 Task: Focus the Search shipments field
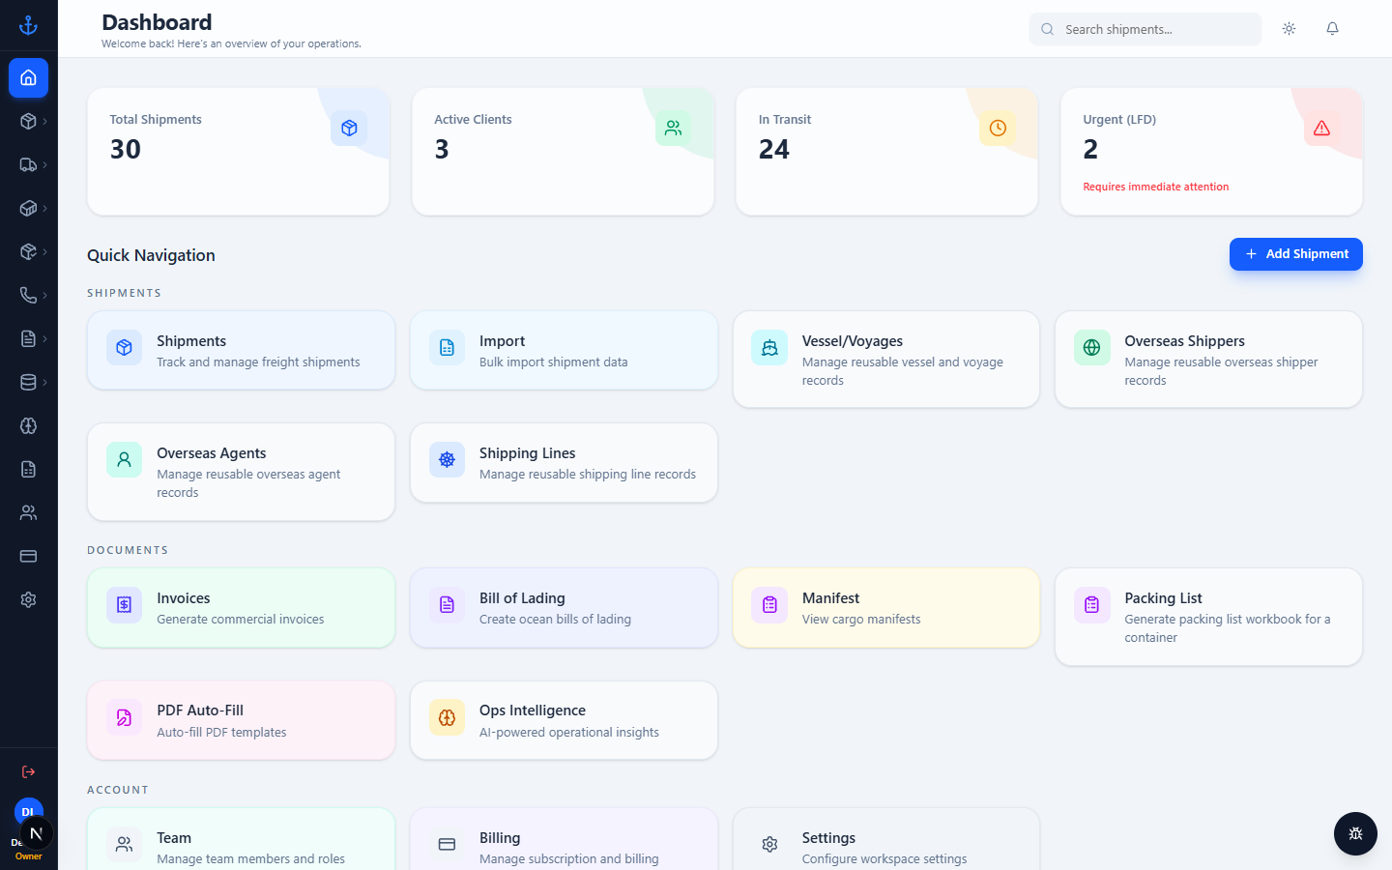1145,29
